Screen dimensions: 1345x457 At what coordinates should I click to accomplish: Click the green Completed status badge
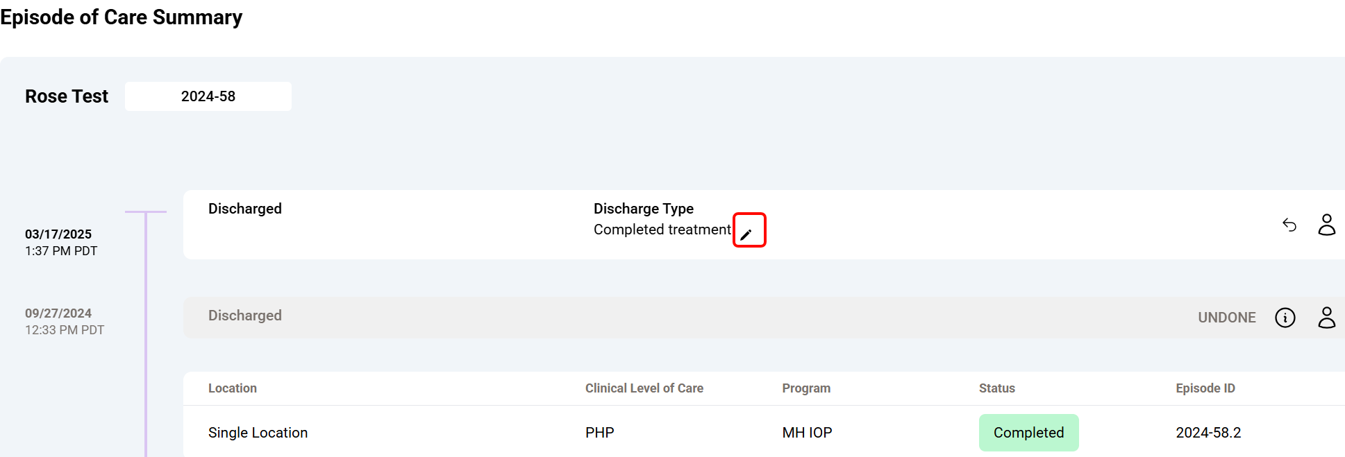coord(1028,433)
